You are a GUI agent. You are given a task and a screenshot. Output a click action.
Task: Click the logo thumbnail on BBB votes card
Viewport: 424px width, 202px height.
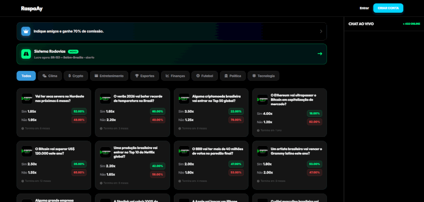pos(184,151)
